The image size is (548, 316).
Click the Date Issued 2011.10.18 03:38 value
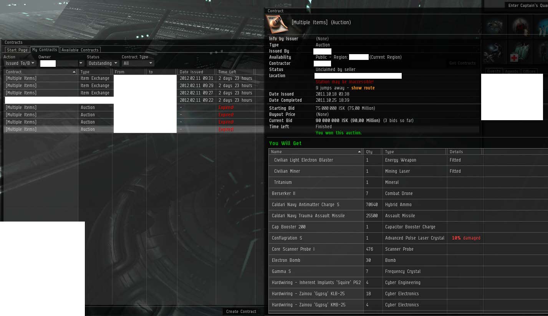pyautogui.click(x=332, y=94)
